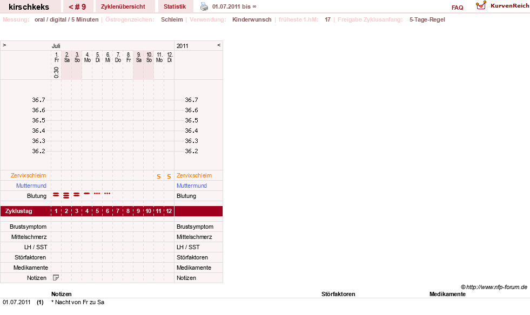This screenshot has height=315, width=530.
Task: Click the date range '01.07.2011 bis ∞'
Action: (x=234, y=6)
